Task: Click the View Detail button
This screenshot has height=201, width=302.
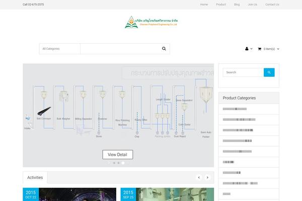Action: pos(117,154)
